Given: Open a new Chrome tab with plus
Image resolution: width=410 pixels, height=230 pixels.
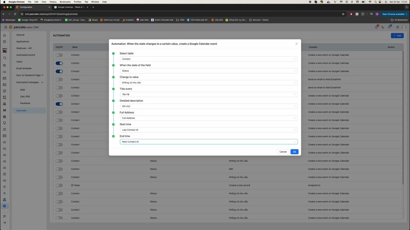Looking at the screenshot, I should (93, 7).
